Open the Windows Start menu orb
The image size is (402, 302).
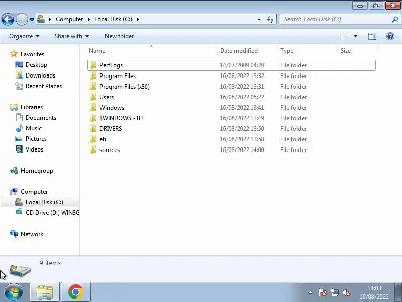click(x=14, y=292)
